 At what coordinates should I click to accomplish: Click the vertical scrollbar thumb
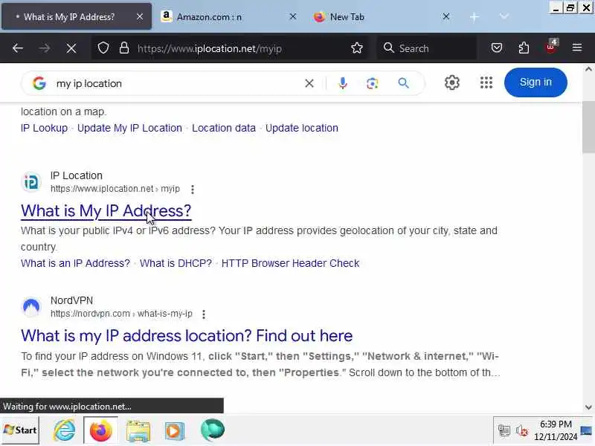pyautogui.click(x=588, y=127)
